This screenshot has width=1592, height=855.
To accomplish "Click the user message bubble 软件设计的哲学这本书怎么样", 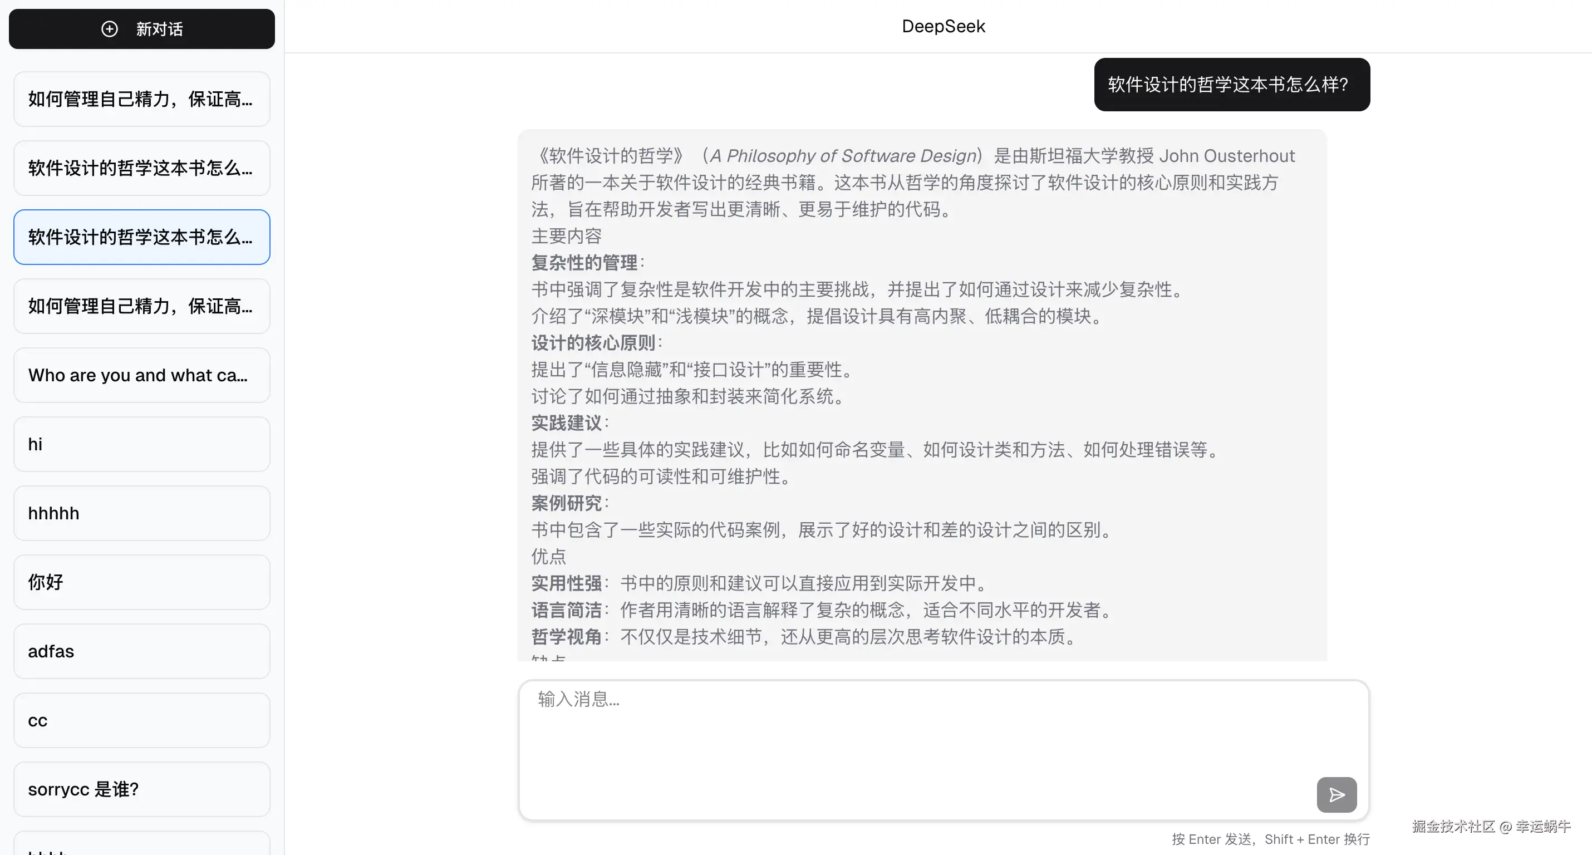I will (1231, 85).
